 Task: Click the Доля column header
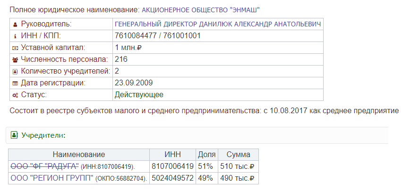(207, 155)
